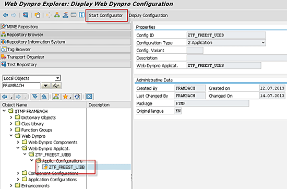Screen dimensions: 287x189
Task: Switch to the Transport Organizer
Action: [x=66, y=57]
